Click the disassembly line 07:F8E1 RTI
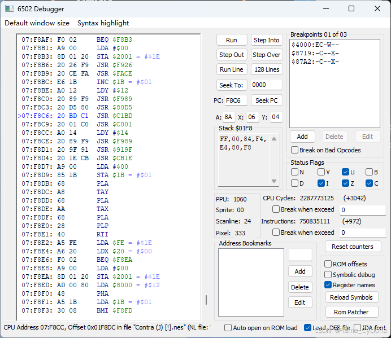Screen dimensions: 391x338 (65, 234)
